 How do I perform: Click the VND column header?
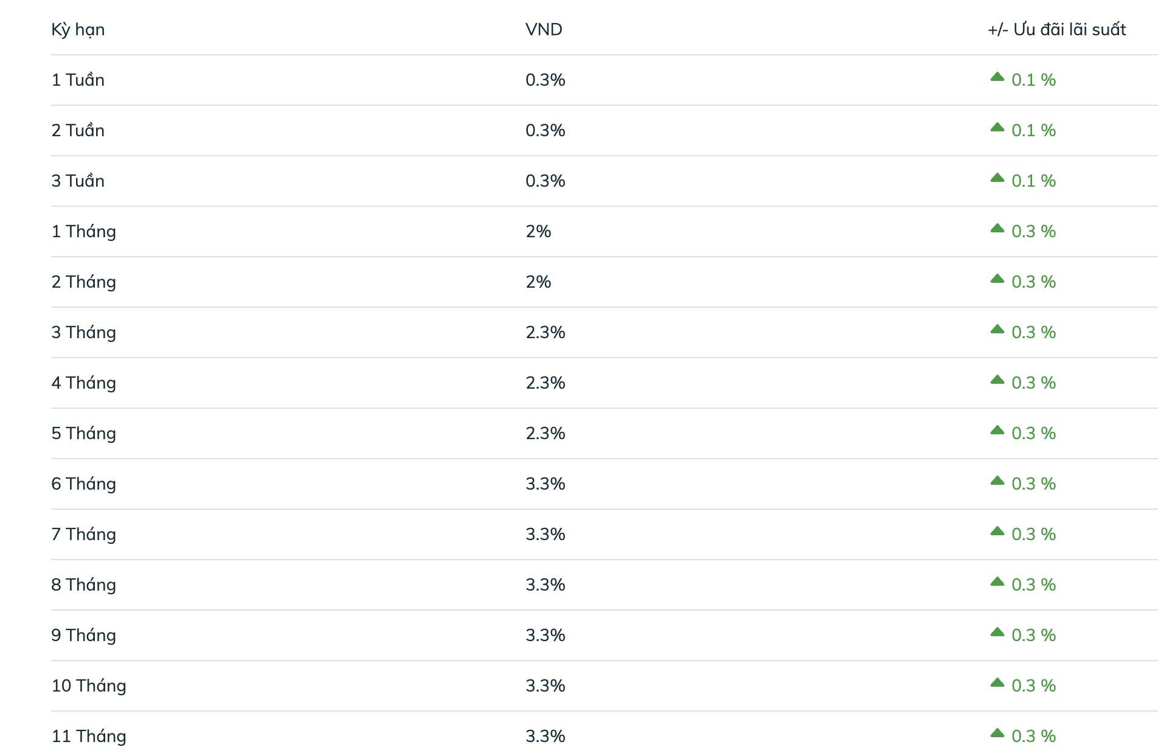544,30
